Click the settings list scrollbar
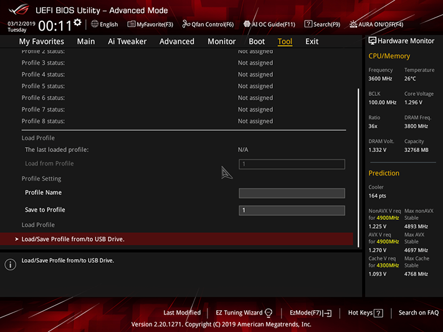 (358, 168)
